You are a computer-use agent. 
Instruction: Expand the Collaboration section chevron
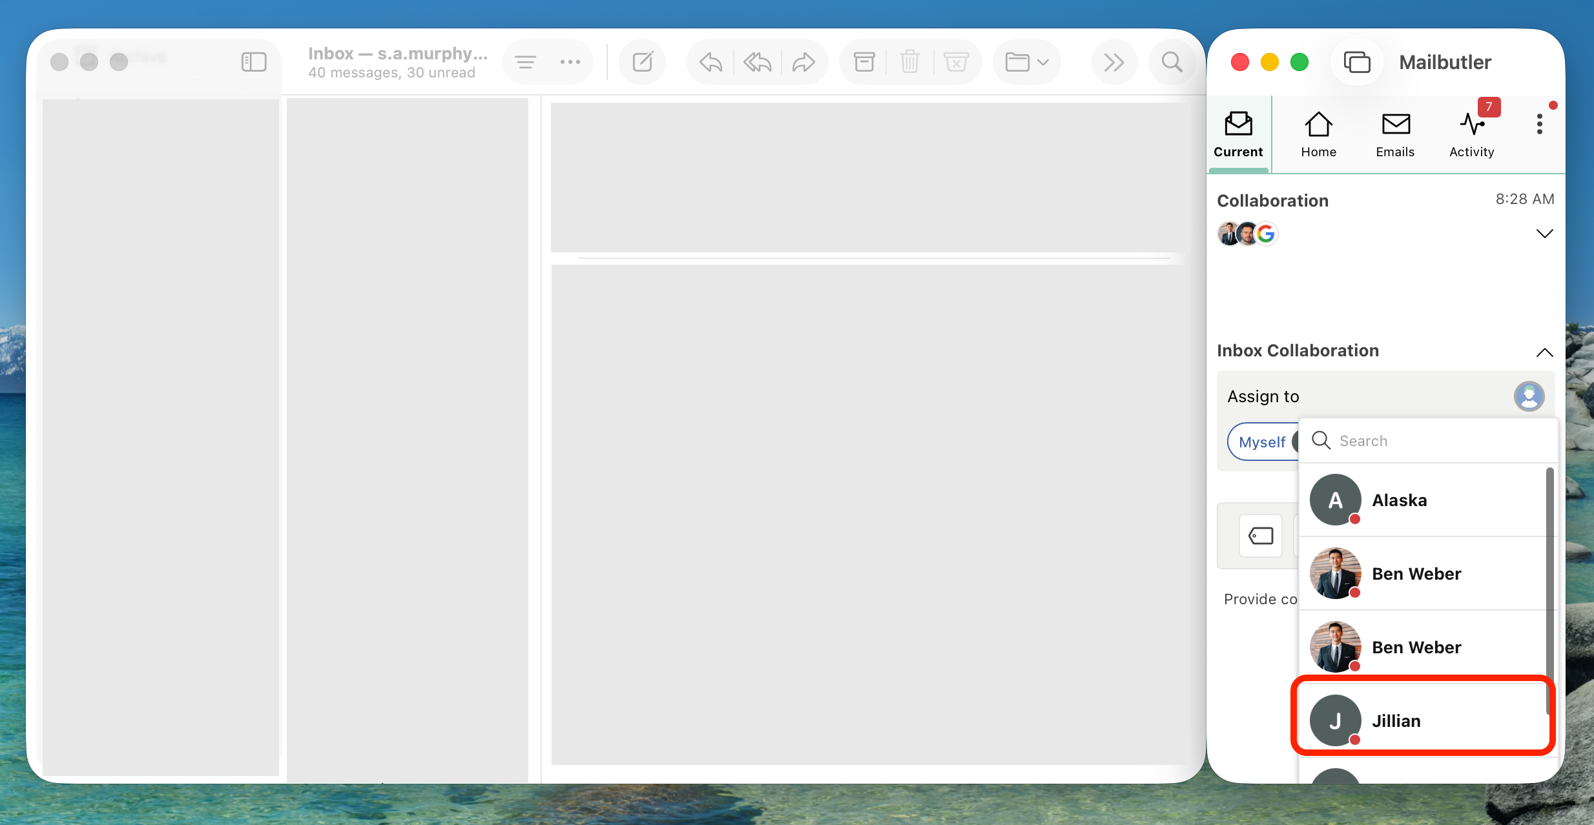pyautogui.click(x=1544, y=234)
